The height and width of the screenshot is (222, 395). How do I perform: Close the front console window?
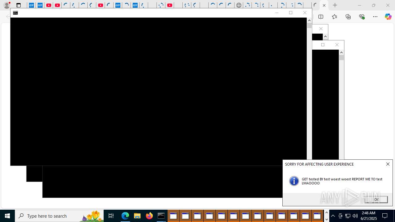(305, 13)
